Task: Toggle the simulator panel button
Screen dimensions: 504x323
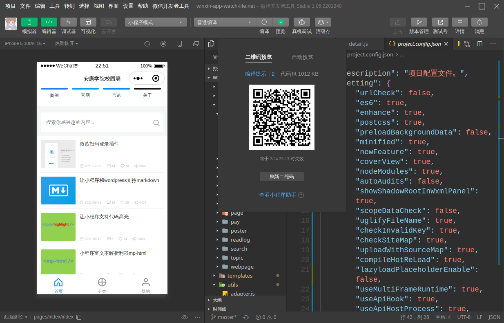Action: pos(29,22)
